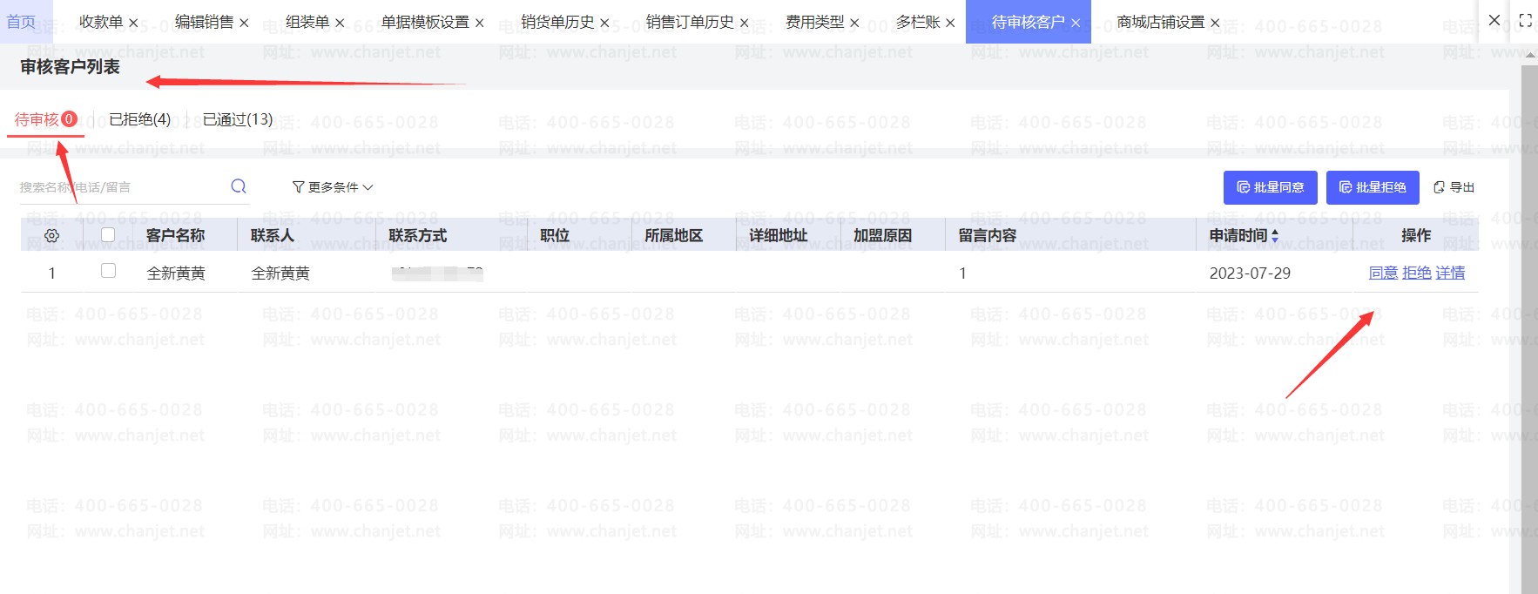This screenshot has width=1538, height=594.
Task: Close the 单据模板设置 tab
Action: [x=479, y=23]
